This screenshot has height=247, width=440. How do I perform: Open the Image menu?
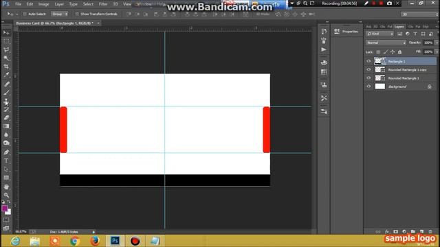[x=43, y=4]
